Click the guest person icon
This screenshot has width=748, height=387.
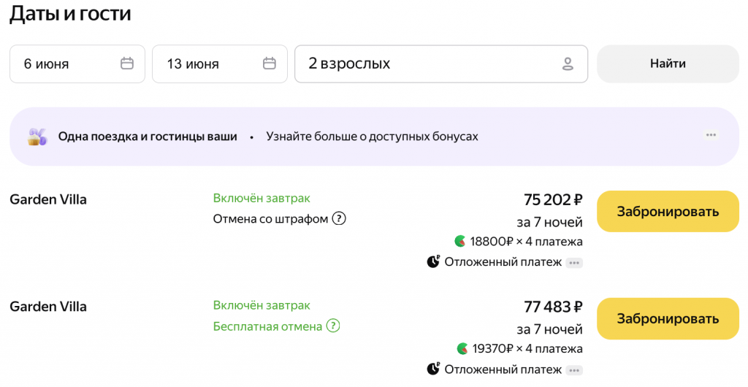568,64
